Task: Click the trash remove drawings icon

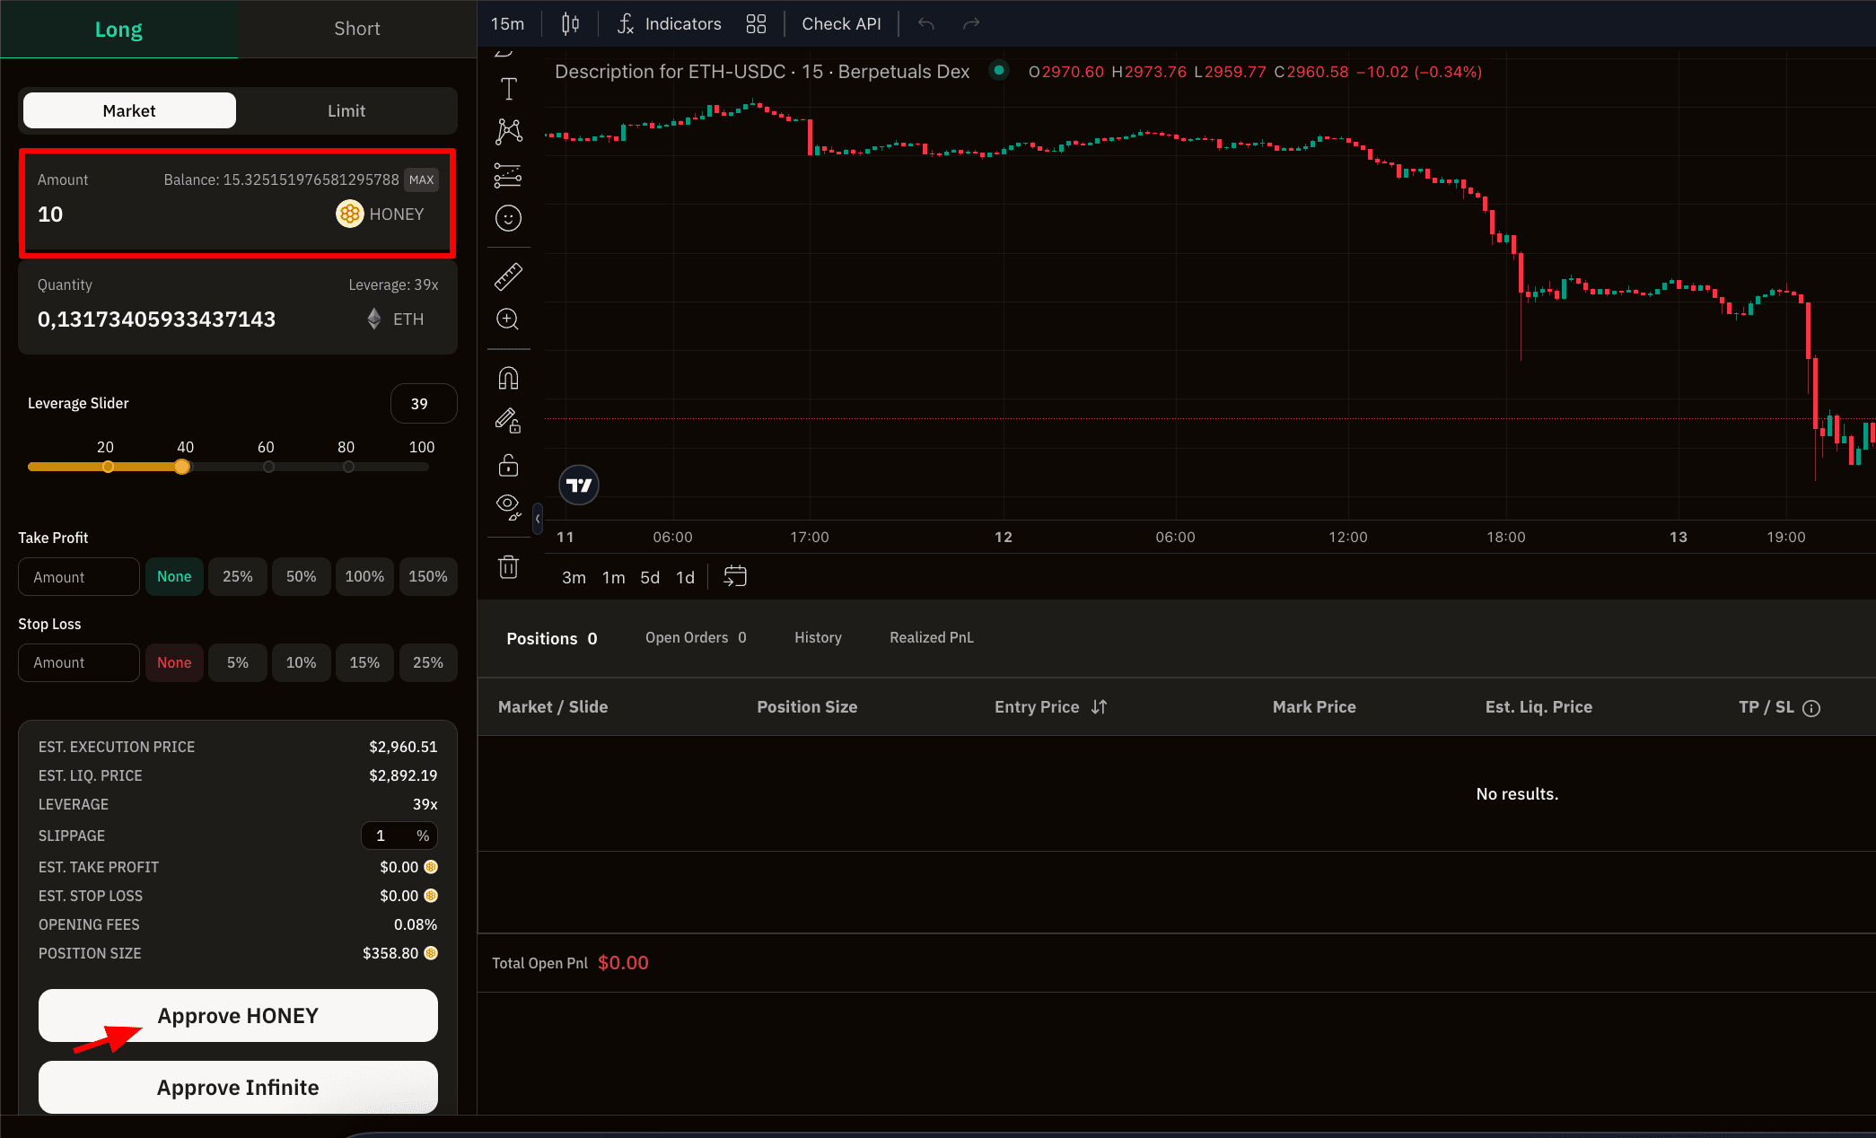Action: 508,567
